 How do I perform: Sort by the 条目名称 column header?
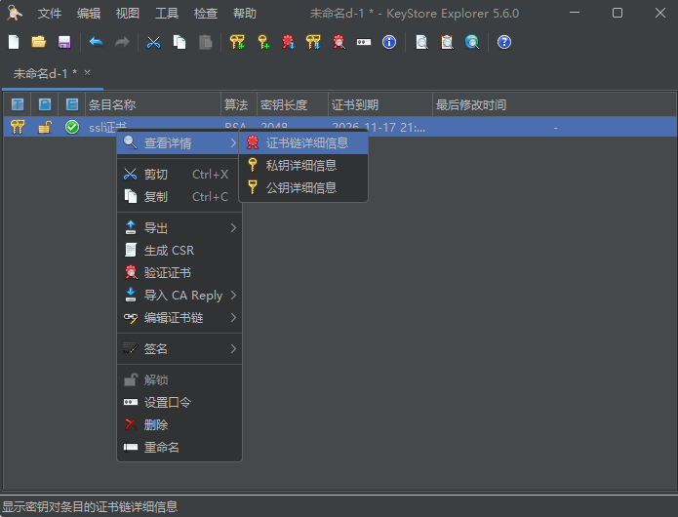pos(152,104)
